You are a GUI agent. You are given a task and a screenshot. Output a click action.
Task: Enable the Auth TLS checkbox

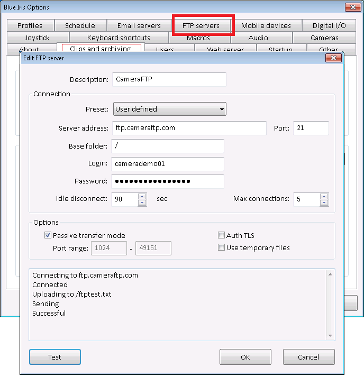point(222,235)
